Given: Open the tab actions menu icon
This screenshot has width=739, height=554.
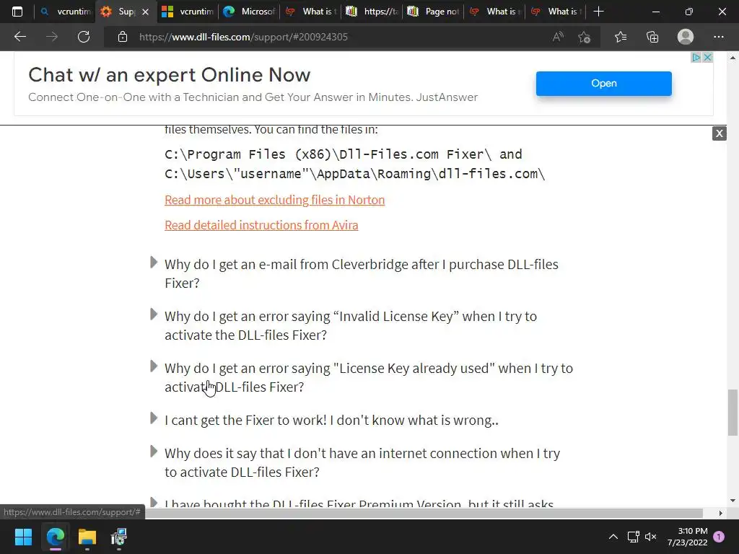Looking at the screenshot, I should pyautogui.click(x=17, y=12).
